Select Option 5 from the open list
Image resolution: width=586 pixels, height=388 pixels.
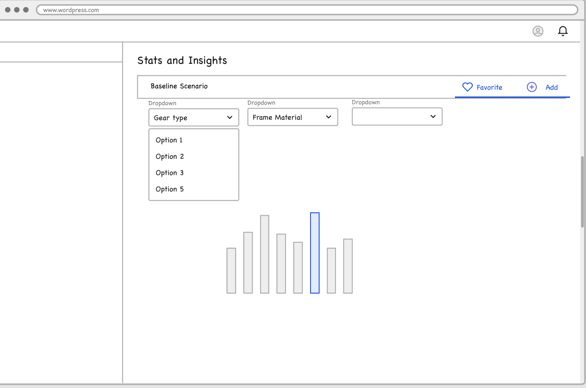pos(169,189)
